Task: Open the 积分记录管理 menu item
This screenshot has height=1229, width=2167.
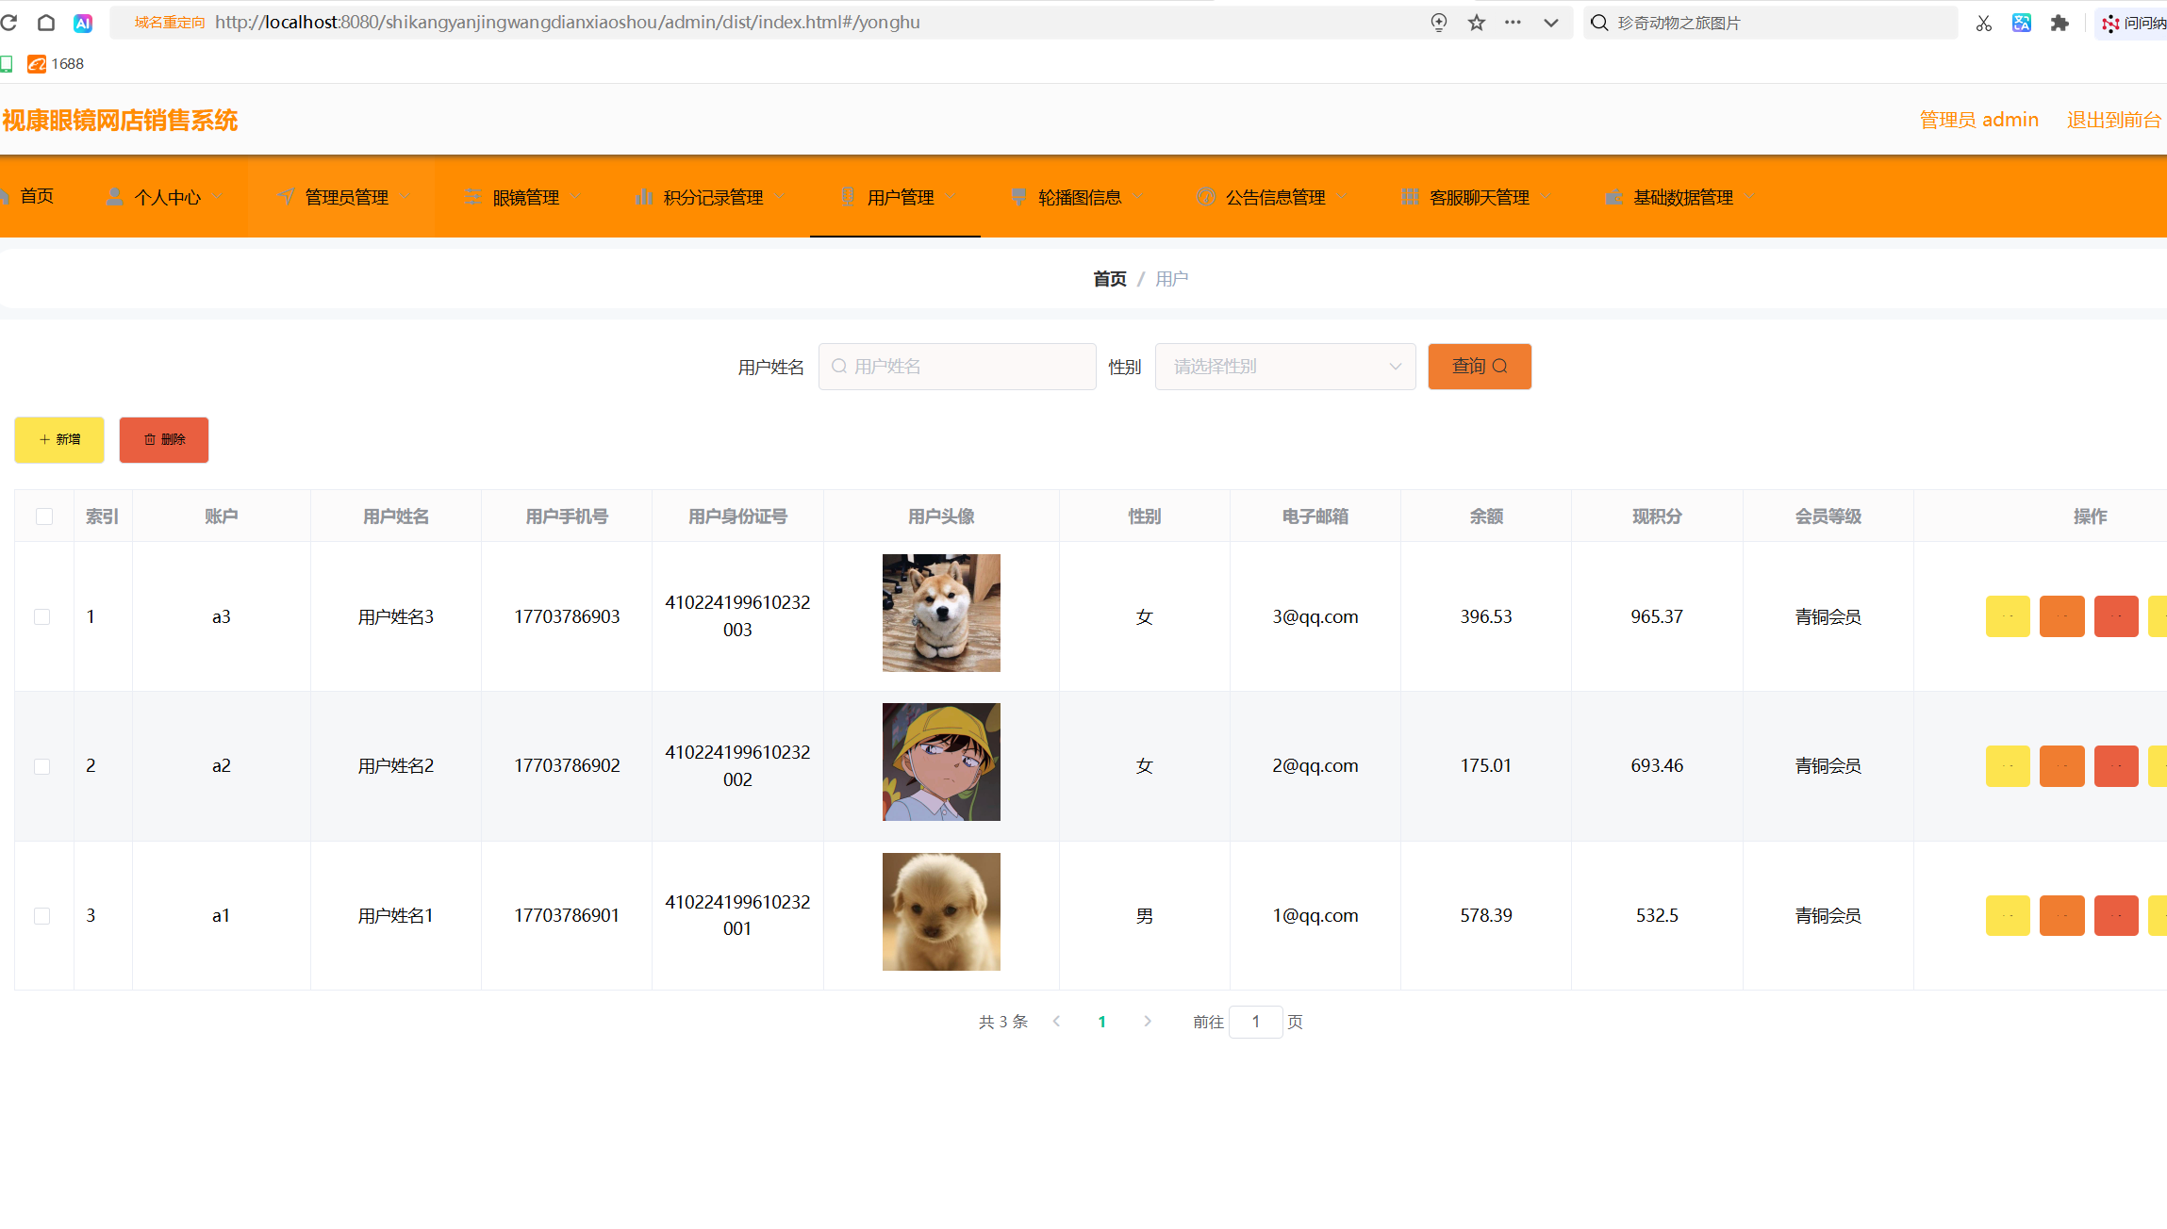Action: click(712, 197)
